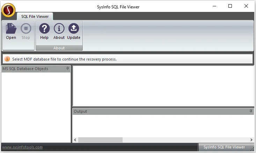The width and height of the screenshot is (256, 153).
Task: Click the MS SQL Database Objects panel header
Action: pyautogui.click(x=36, y=69)
